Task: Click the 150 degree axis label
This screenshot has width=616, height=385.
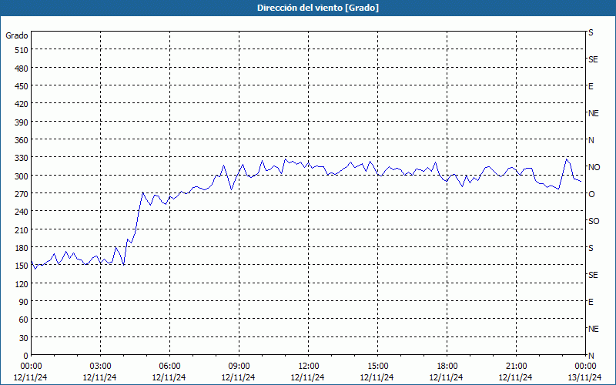Action: [x=22, y=266]
